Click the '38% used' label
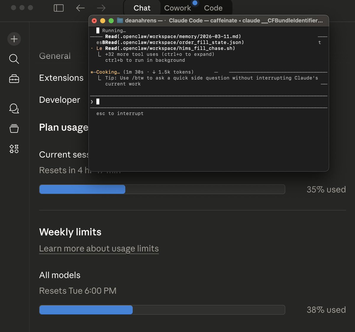The image size is (355, 332). (x=326, y=310)
